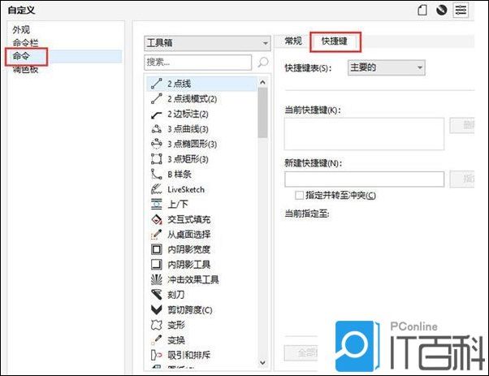The height and width of the screenshot is (376, 489).
Task: Select the 'LiveSketch' list row text
Action: click(186, 189)
